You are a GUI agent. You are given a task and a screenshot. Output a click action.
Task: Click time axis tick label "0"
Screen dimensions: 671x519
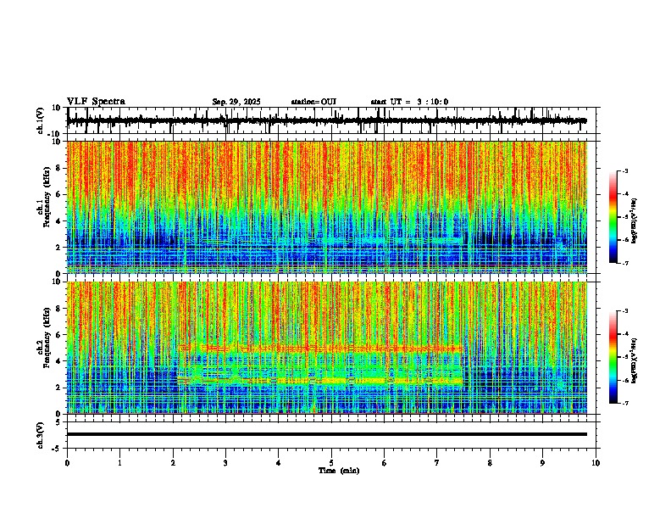[x=67, y=463]
